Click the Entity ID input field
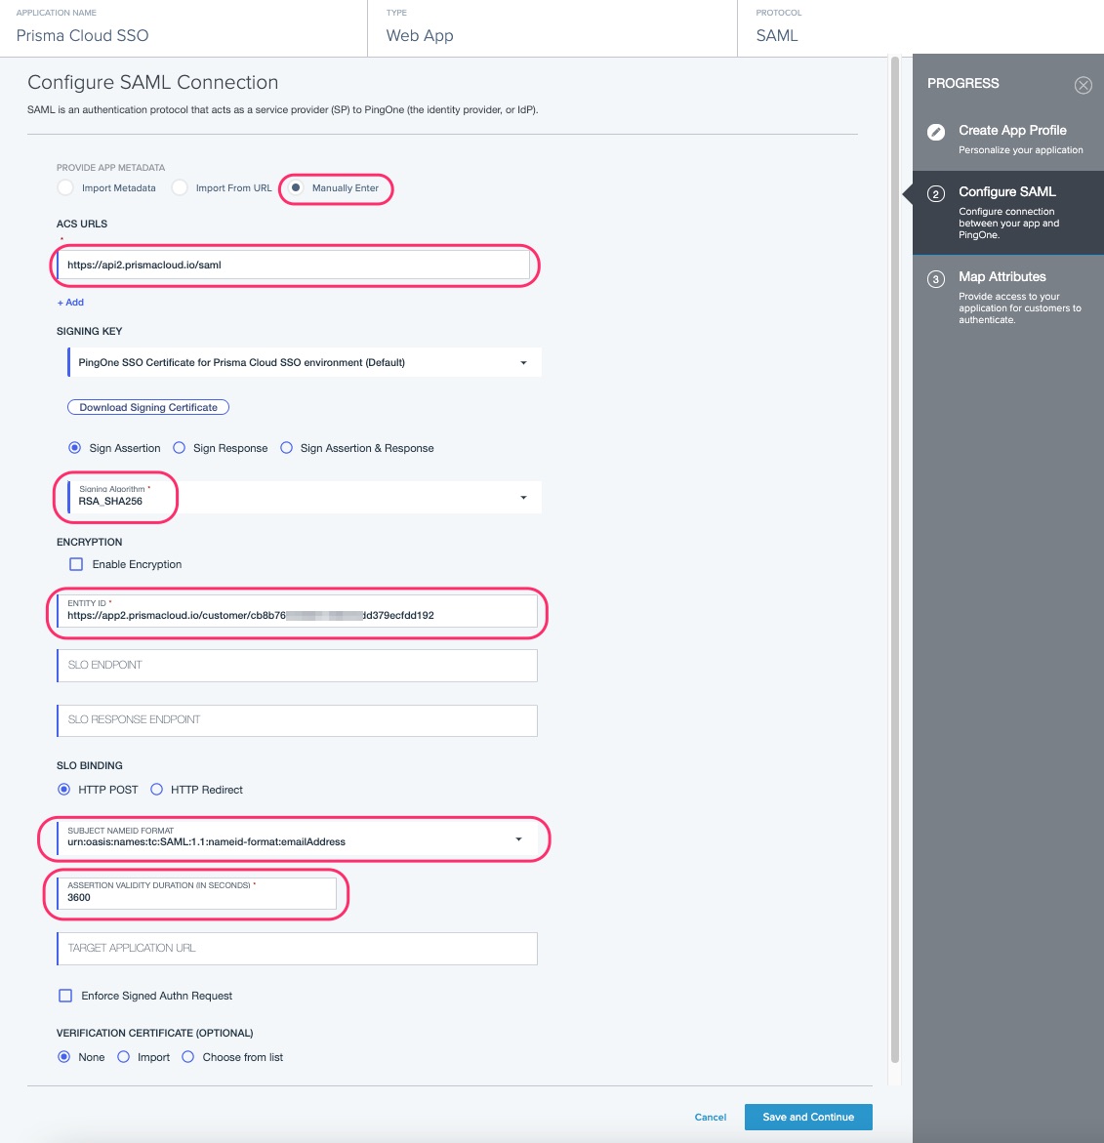The image size is (1104, 1143). pos(297,611)
